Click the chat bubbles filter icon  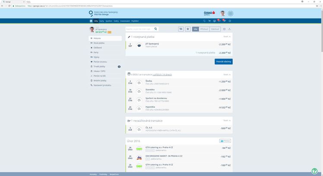click(x=181, y=29)
